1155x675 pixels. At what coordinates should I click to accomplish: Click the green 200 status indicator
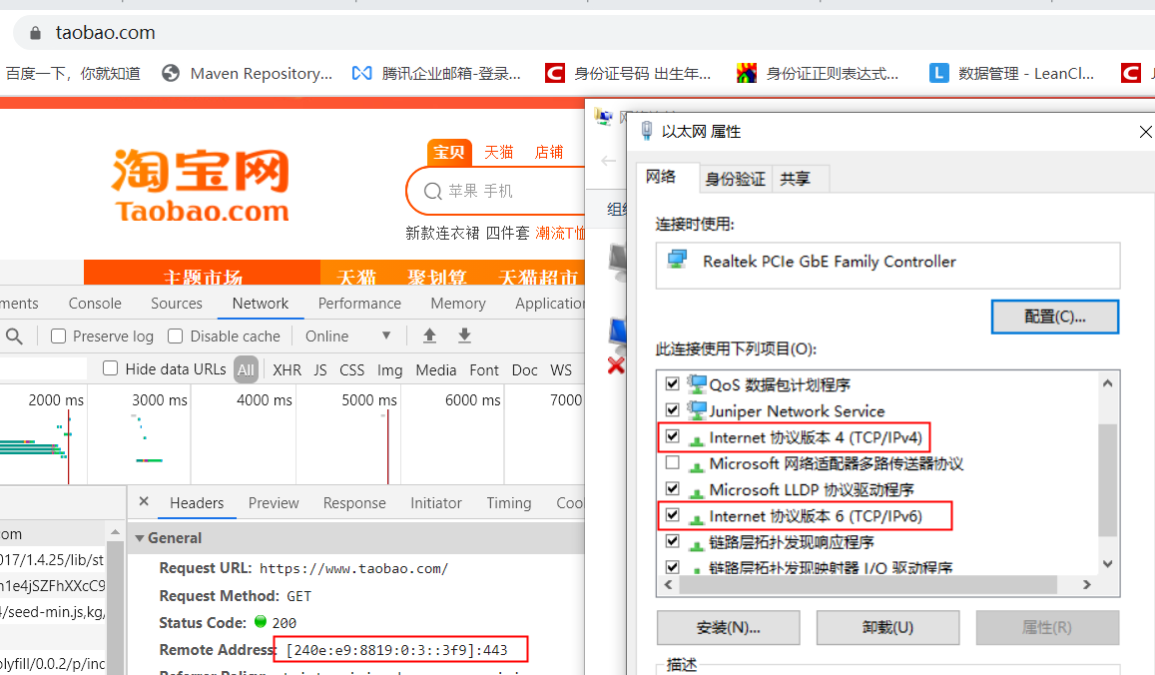pyautogui.click(x=260, y=621)
